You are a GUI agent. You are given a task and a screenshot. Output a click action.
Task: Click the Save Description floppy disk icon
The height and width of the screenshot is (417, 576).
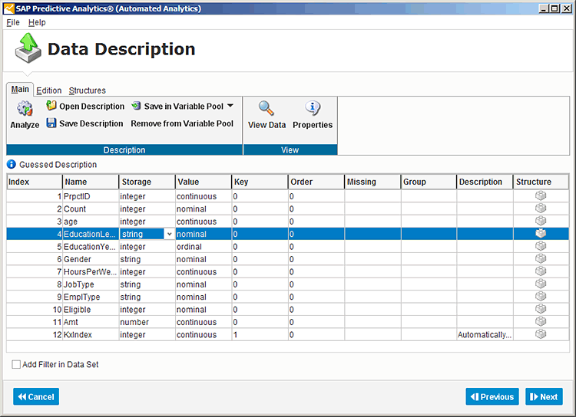[x=51, y=123]
